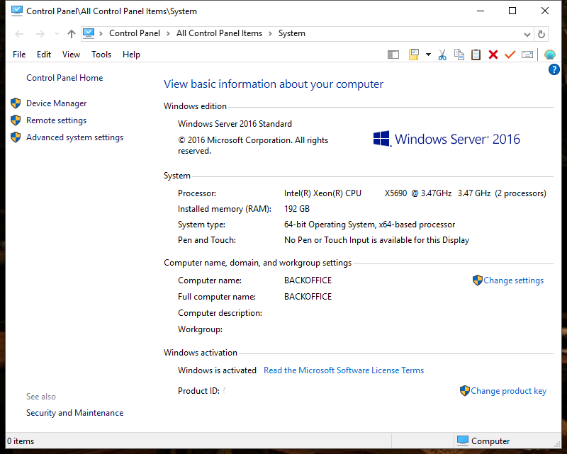Expand the chevron before Control Panel
This screenshot has height=454, width=567.
pyautogui.click(x=101, y=33)
